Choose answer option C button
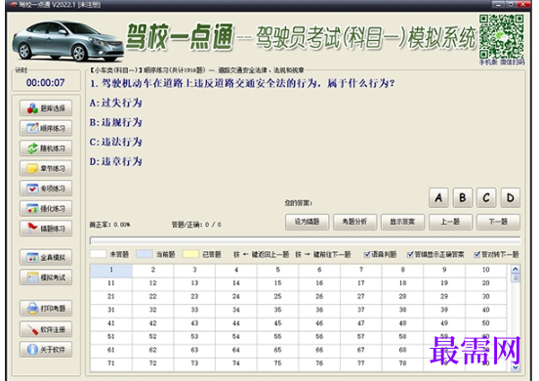 pos(486,197)
